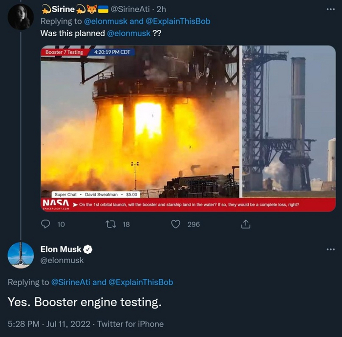342x337 pixels.
Task: Open more options on Sirine's tweet
Action: tap(331, 9)
